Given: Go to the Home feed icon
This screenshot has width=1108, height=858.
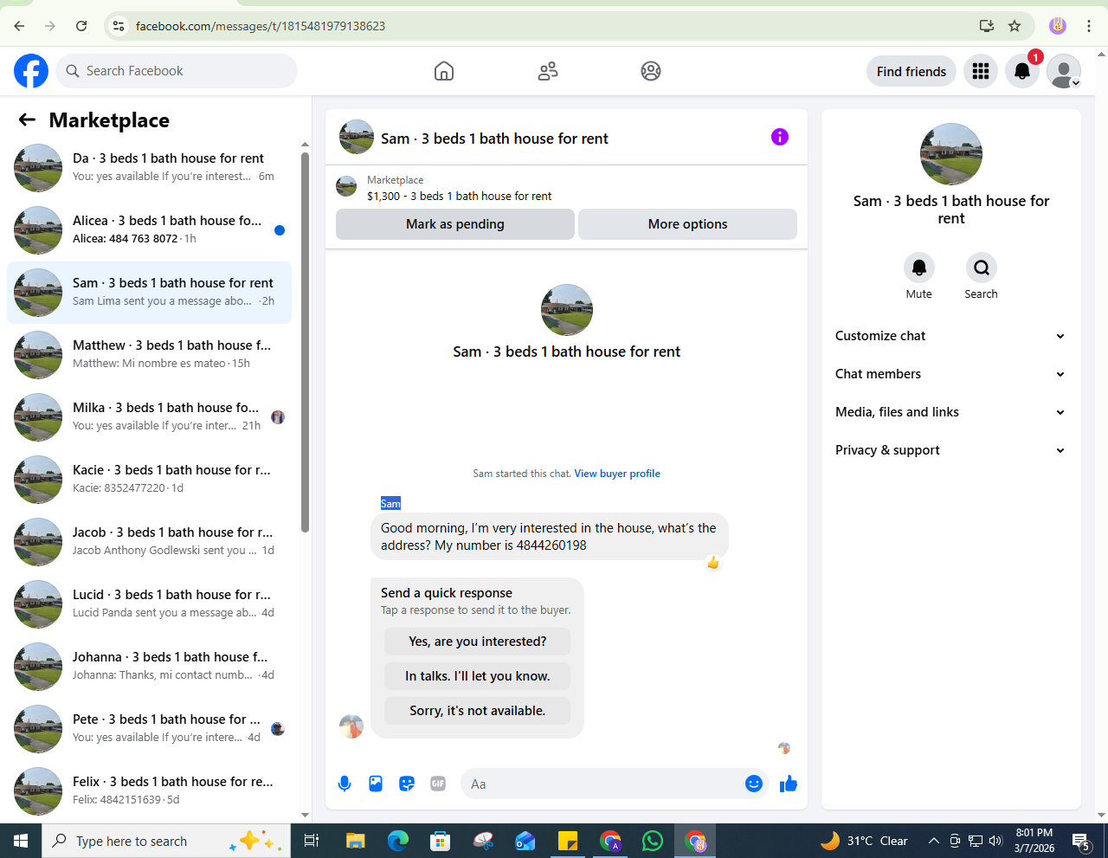Looking at the screenshot, I should (444, 71).
